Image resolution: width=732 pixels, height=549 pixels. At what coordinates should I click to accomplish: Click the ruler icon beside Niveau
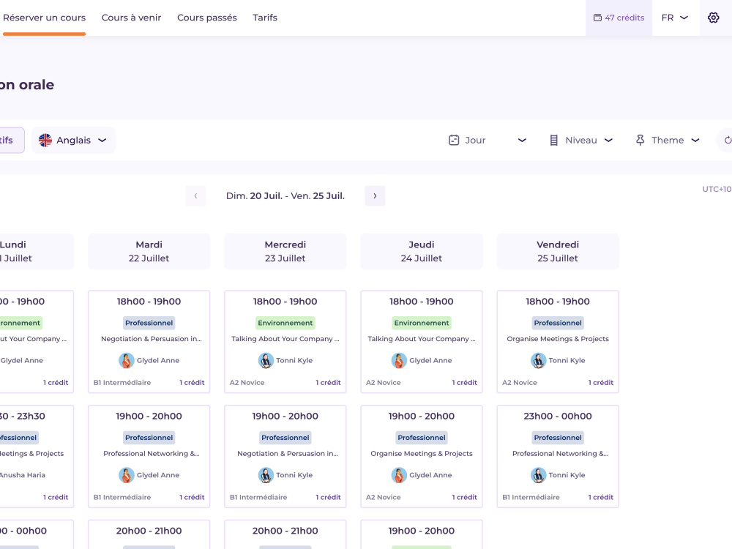(553, 140)
